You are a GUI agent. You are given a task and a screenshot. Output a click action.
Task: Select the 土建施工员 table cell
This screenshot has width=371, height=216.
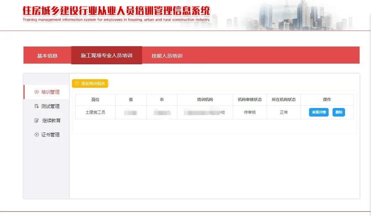(x=95, y=112)
